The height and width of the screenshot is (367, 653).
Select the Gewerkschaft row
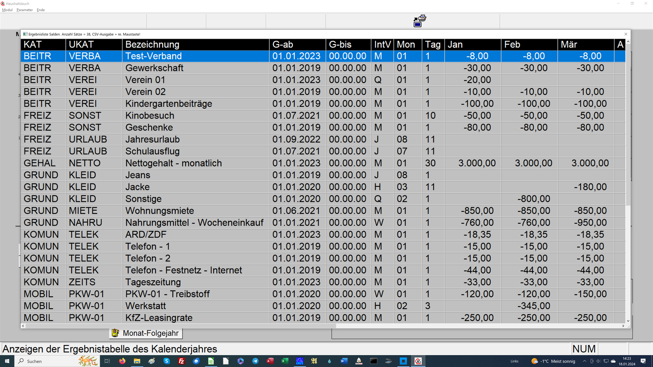[323, 68]
